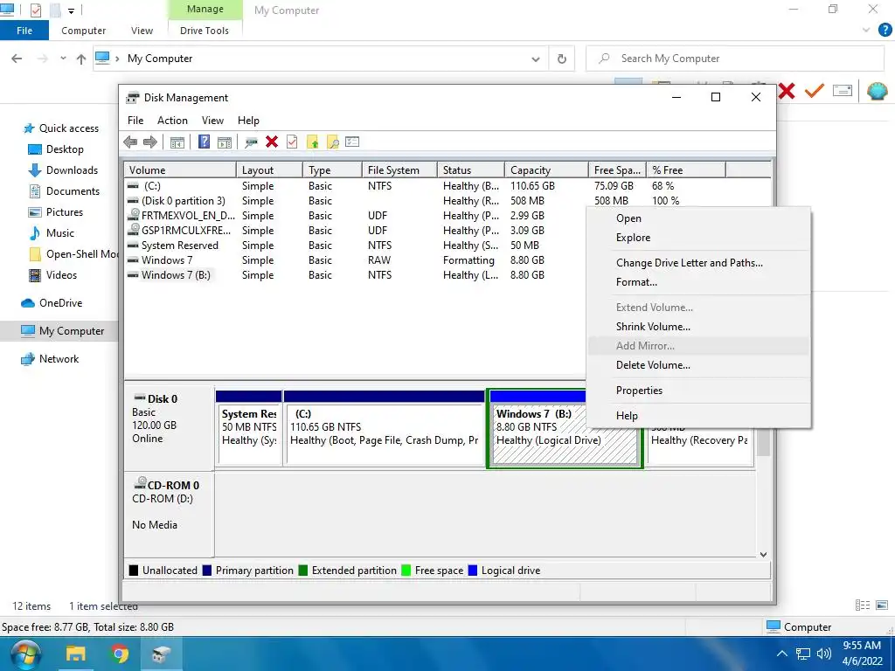The height and width of the screenshot is (671, 895).
Task: Click the checklist properties toolbar icon
Action: (352, 142)
